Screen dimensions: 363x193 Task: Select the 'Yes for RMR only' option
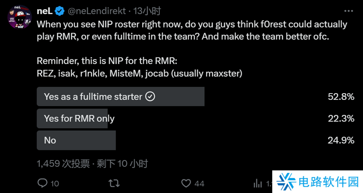(x=79, y=118)
